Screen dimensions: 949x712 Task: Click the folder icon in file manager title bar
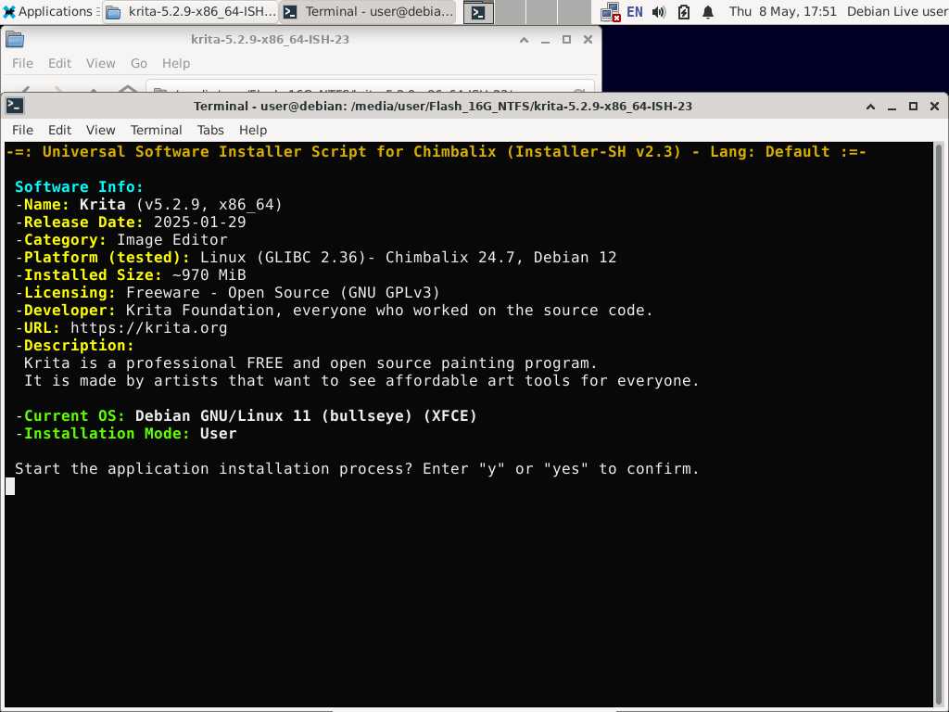pyautogui.click(x=15, y=40)
